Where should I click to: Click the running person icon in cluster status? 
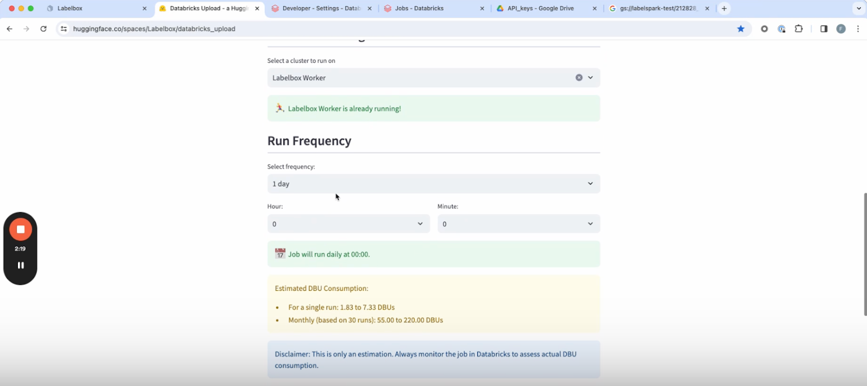click(280, 108)
